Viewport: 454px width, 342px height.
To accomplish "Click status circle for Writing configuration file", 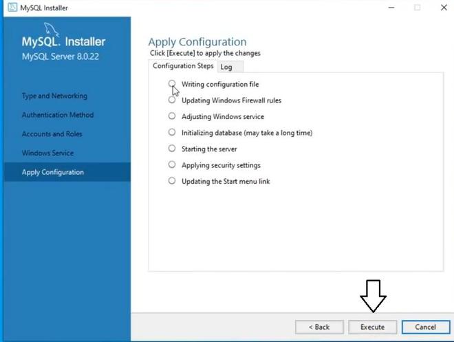I will tap(172, 84).
